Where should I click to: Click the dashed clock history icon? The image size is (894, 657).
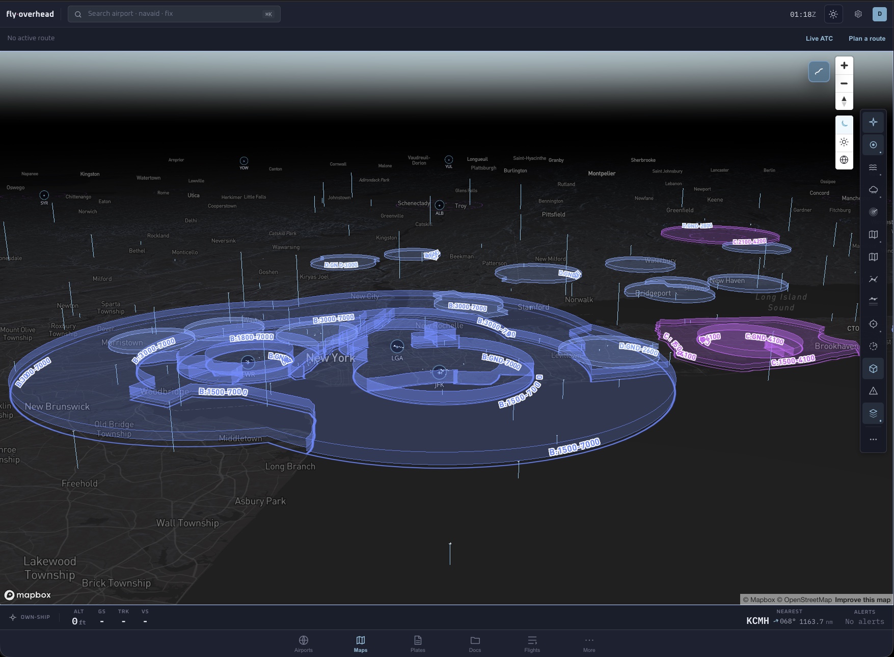click(x=873, y=346)
